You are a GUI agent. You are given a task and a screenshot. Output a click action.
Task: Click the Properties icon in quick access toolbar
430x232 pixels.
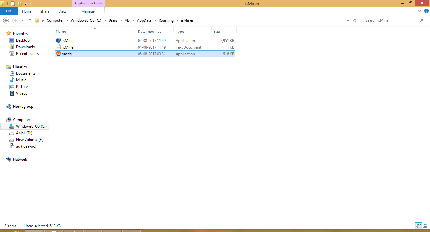[x=13, y=4]
